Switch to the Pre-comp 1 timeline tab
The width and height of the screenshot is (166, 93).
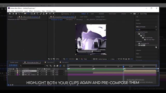65,62
